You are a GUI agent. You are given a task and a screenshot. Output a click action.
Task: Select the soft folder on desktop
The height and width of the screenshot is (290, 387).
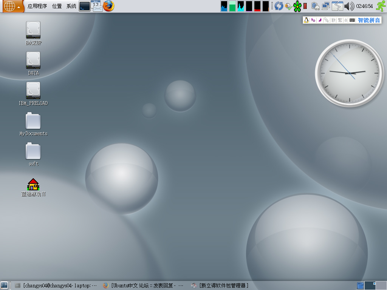tap(33, 154)
